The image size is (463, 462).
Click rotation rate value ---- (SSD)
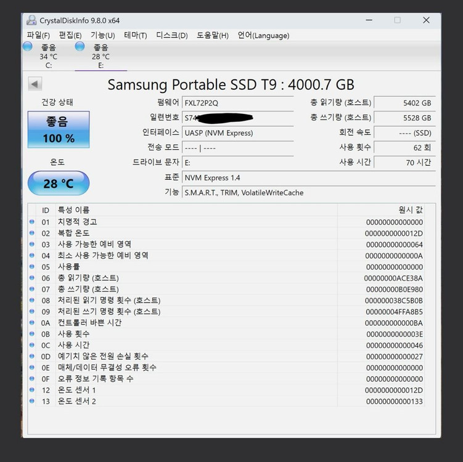(x=404, y=133)
